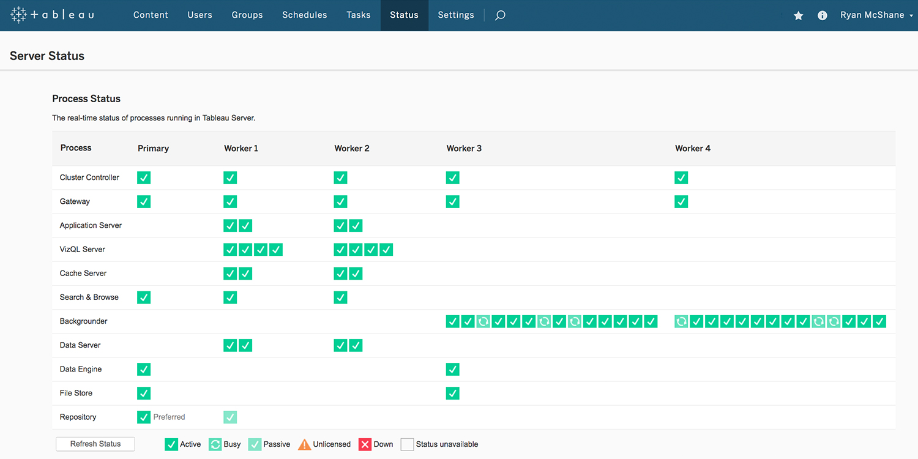This screenshot has height=459, width=918.
Task: Click the Busy legend icon
Action: (x=215, y=444)
